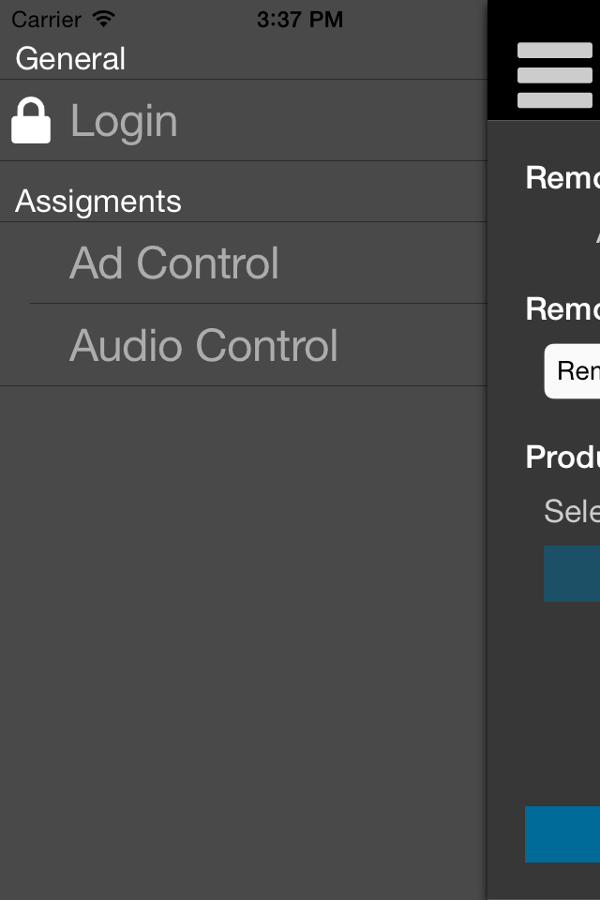Tap the black header bar above hamburger icon

point(544,20)
